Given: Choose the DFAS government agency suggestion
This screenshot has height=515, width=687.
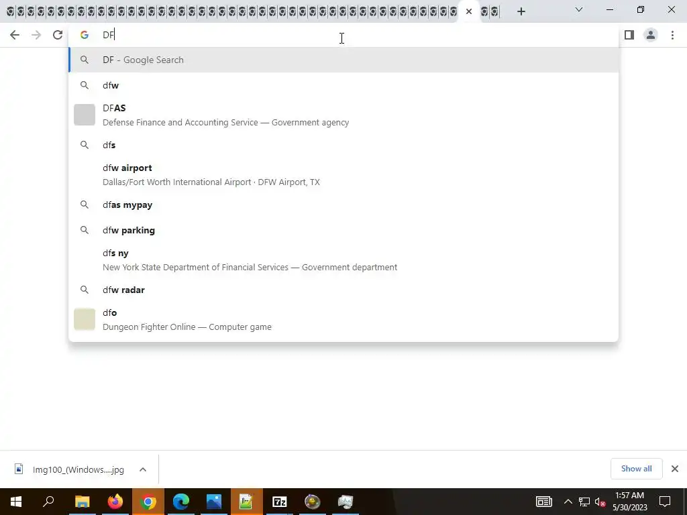Looking at the screenshot, I should pyautogui.click(x=343, y=115).
